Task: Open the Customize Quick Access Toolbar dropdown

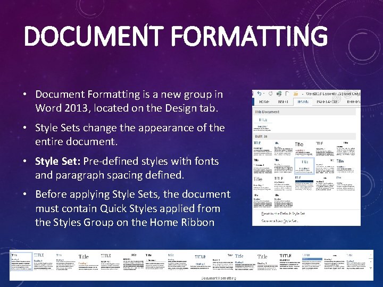Action: coord(303,94)
